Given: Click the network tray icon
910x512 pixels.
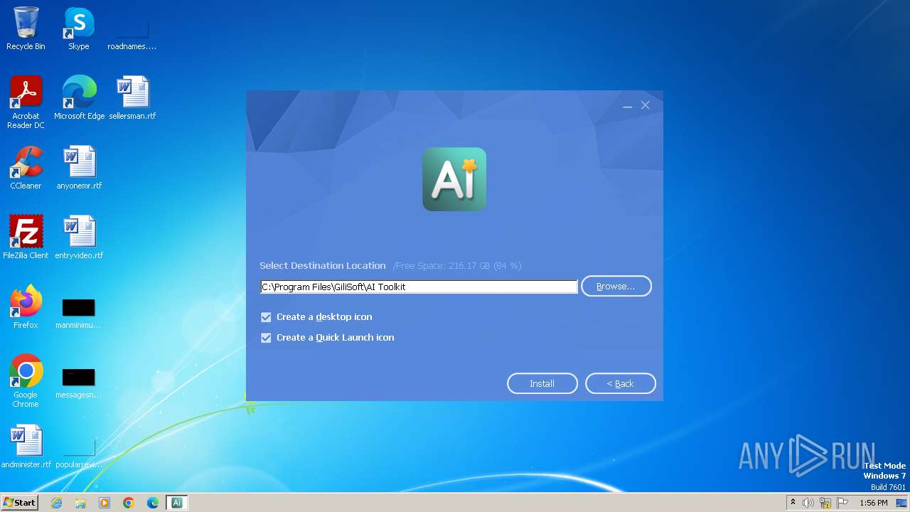Looking at the screenshot, I should click(825, 503).
